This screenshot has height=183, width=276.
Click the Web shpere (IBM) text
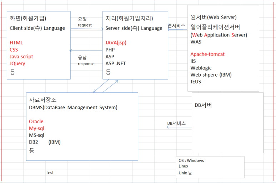[211, 75]
